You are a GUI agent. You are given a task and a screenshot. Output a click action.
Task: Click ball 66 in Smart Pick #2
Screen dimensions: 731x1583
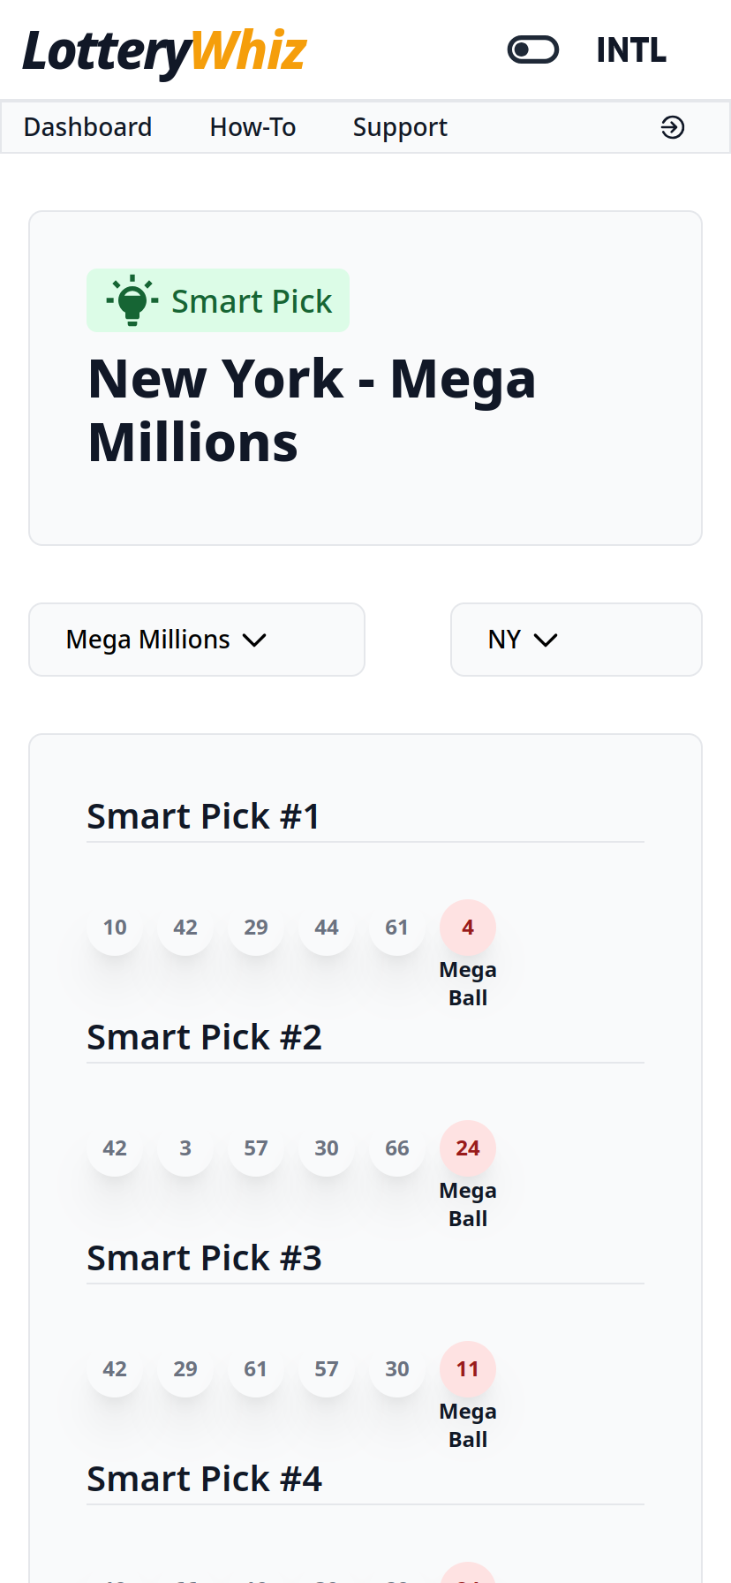tap(397, 1148)
